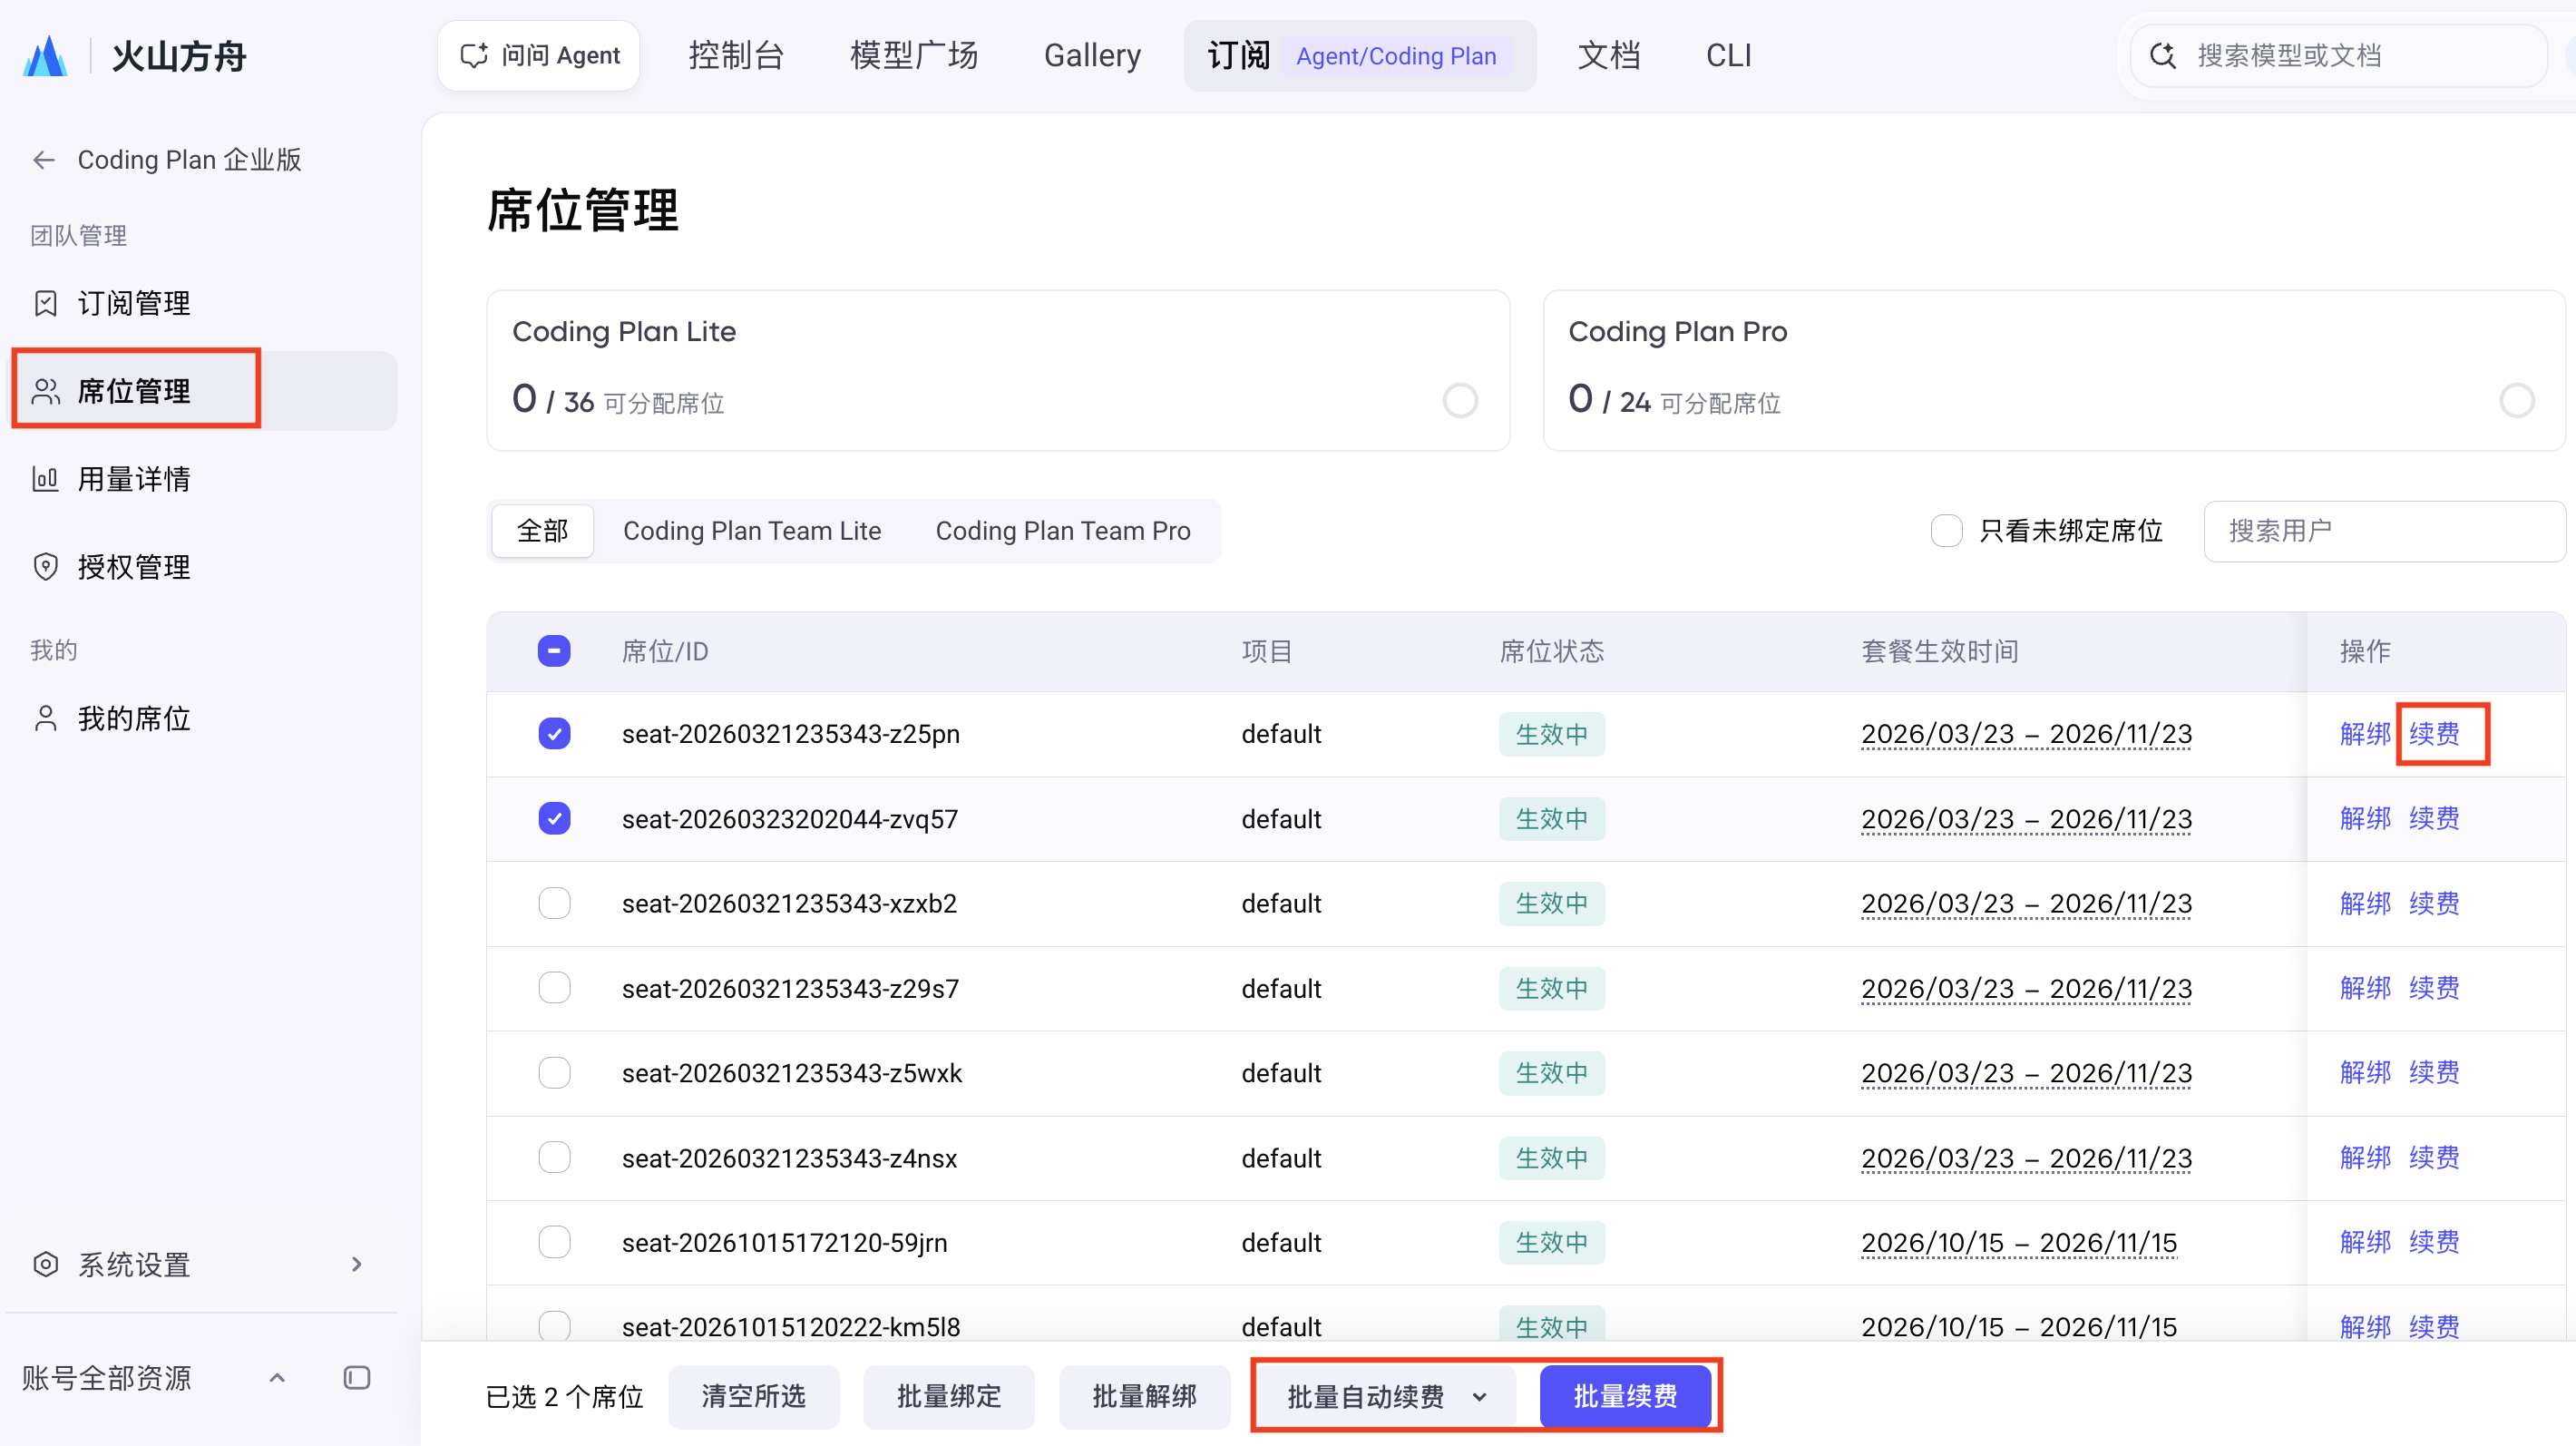2576x1446 pixels.
Task: Open the 文档 top menu
Action: [1609, 56]
